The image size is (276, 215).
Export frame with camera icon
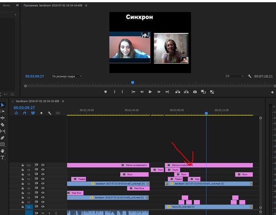pyautogui.click(x=195, y=92)
